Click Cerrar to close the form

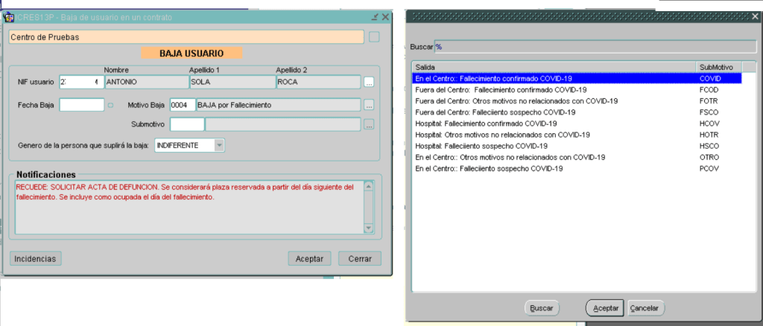pos(360,258)
